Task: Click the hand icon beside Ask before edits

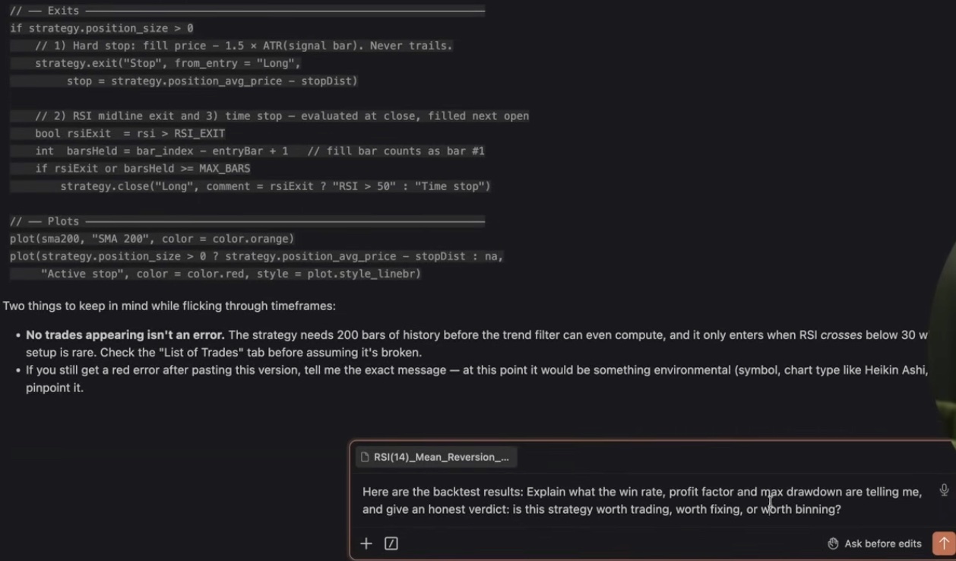Action: 833,544
